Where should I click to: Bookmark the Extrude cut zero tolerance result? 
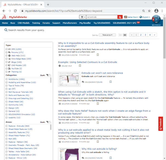111,82
